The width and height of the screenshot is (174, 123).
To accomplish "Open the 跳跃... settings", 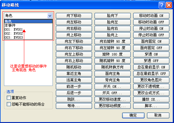I will (x=74, y=99).
